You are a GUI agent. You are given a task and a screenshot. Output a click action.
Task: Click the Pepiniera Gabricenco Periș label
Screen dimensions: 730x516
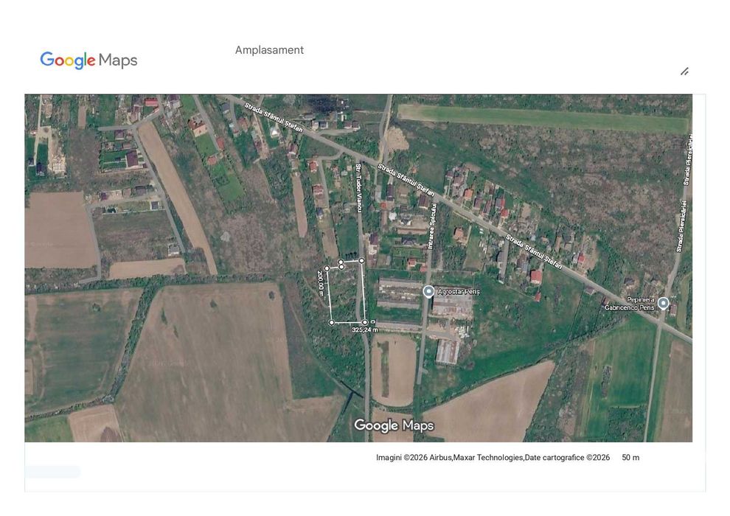630,304
